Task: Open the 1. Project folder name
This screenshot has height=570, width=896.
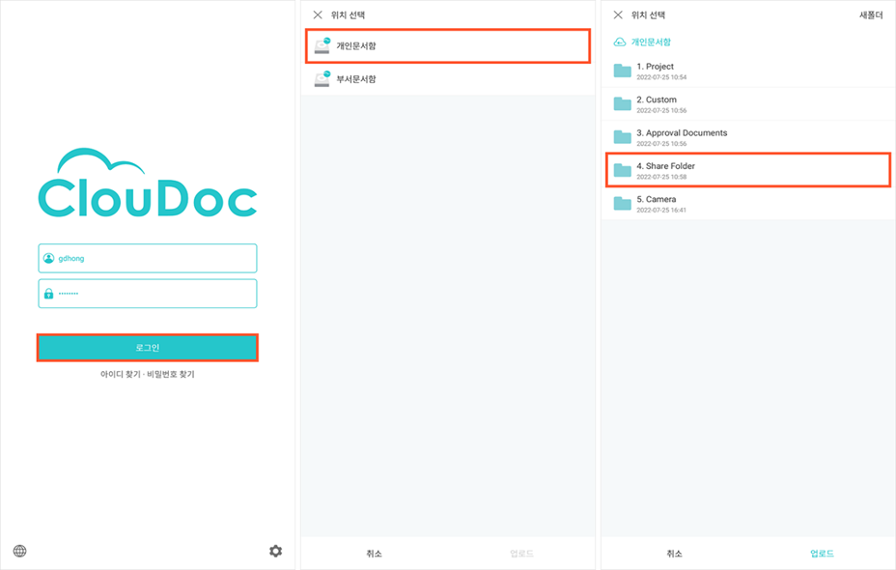Action: coord(655,67)
